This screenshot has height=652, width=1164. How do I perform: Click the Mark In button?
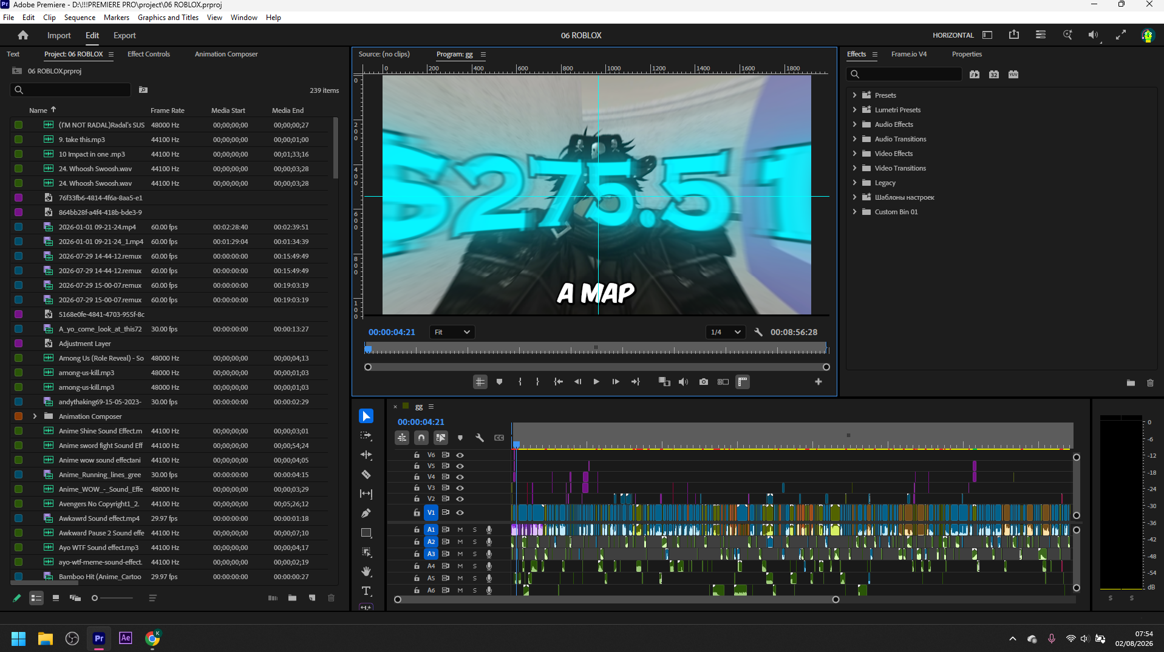coord(520,382)
